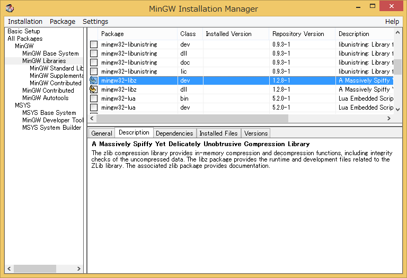Select All Packages in the tree
The height and width of the screenshot is (278, 407).
[25, 39]
